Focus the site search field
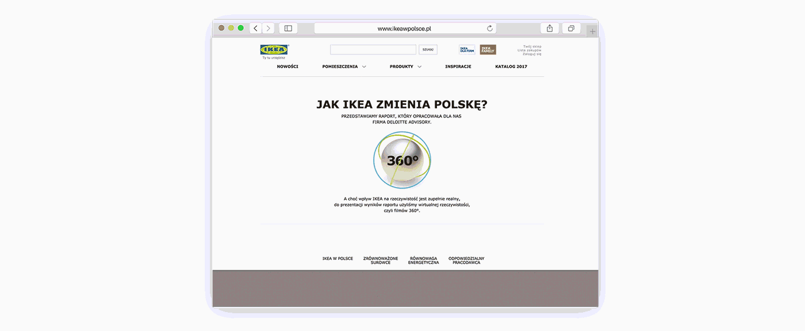Viewport: 805px width, 331px height. [373, 50]
